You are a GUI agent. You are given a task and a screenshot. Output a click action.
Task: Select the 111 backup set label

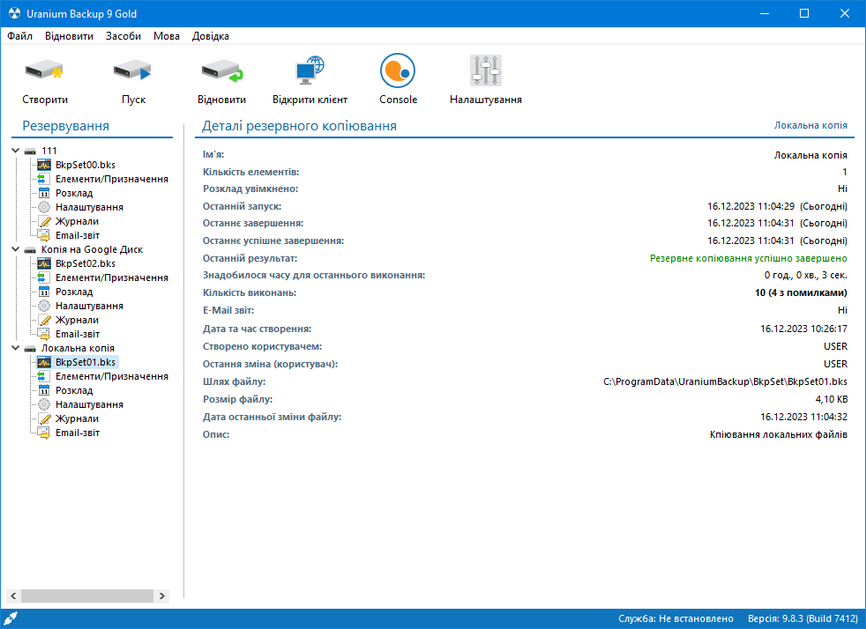(x=49, y=151)
